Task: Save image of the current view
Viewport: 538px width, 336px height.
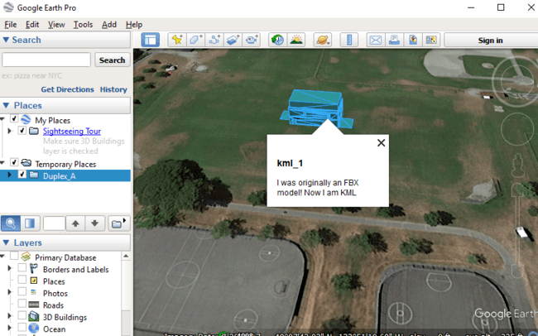Action: coord(413,40)
